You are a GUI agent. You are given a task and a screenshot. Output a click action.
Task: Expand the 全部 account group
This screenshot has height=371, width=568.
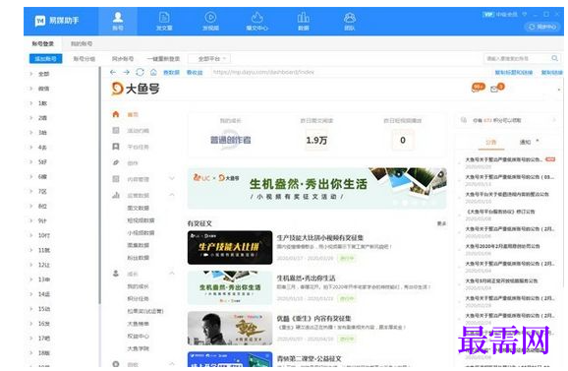31,74
